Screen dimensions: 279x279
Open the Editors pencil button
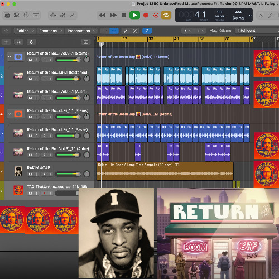(x=72, y=15)
